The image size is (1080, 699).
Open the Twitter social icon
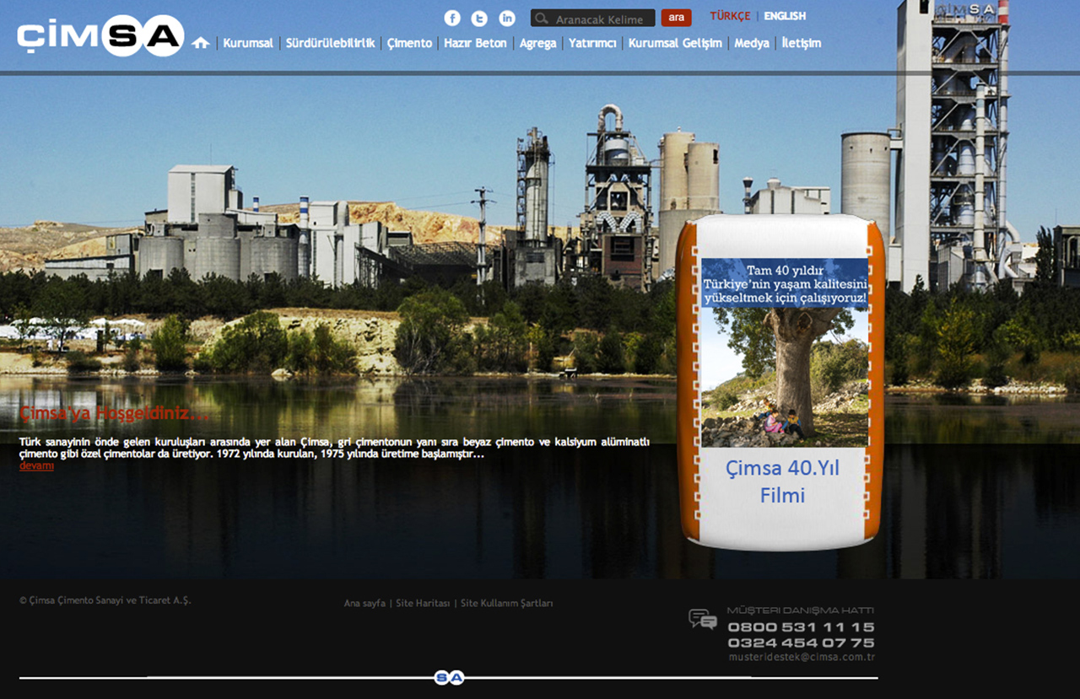click(x=479, y=19)
